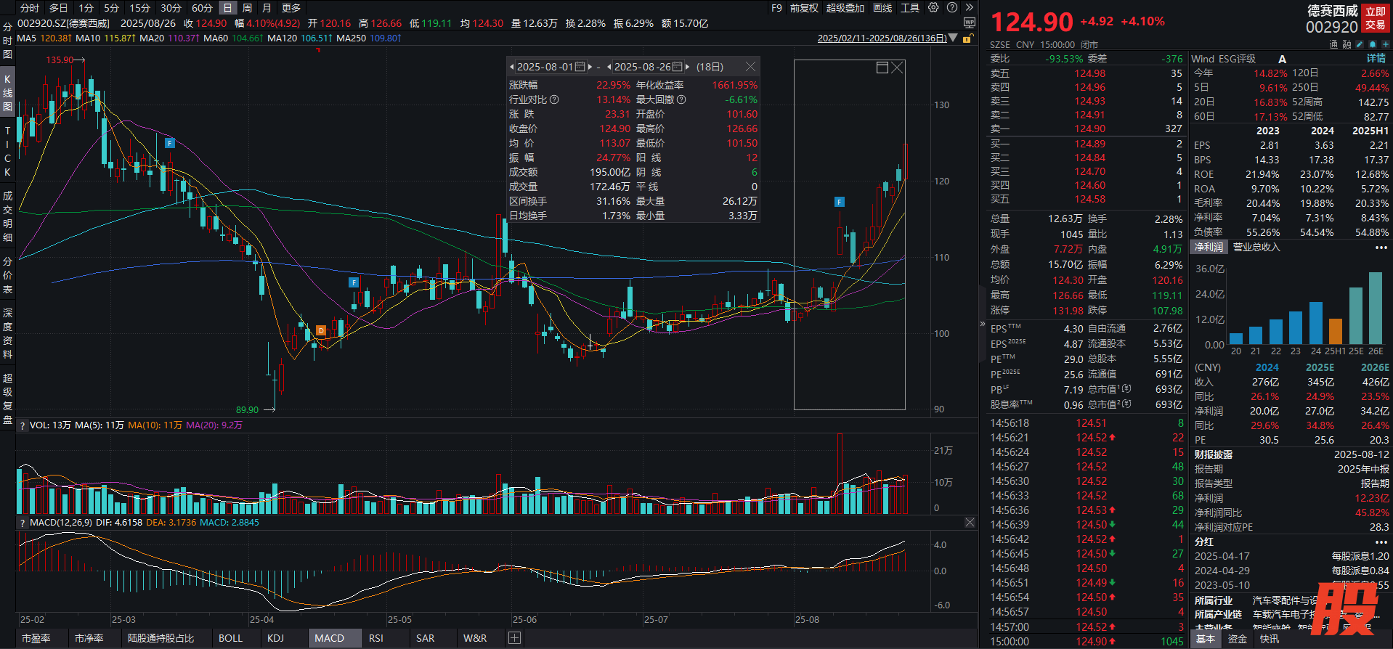
Task: Click help icon next to 最大回撤
Action: coord(681,99)
